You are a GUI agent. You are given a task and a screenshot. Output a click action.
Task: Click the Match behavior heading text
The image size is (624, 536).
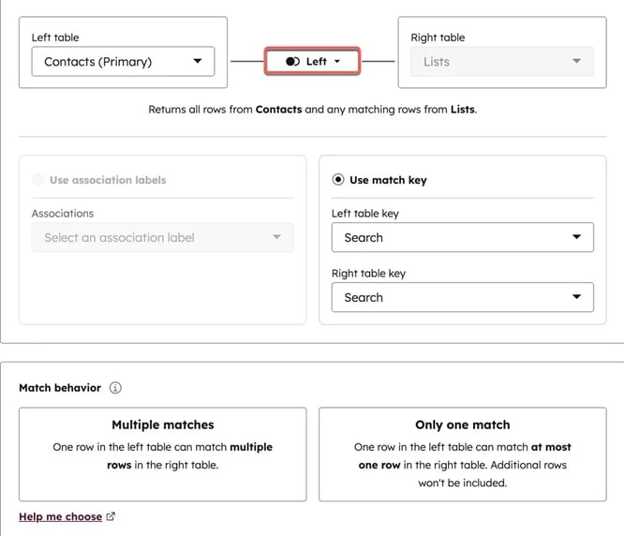point(60,388)
